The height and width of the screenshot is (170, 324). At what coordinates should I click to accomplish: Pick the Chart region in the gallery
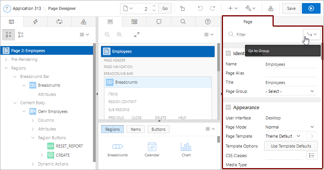186,149
